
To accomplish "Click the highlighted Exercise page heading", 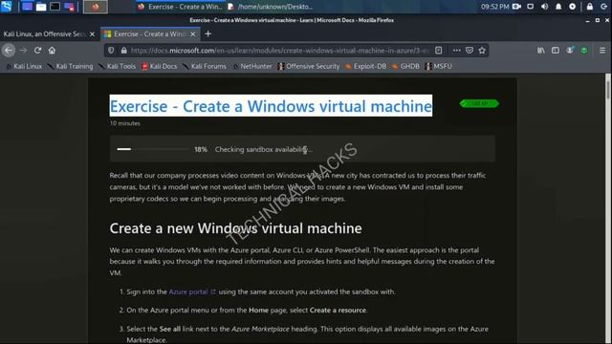I will [x=271, y=106].
